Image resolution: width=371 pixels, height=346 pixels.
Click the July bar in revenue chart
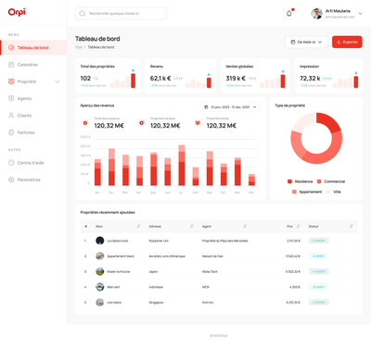182,166
